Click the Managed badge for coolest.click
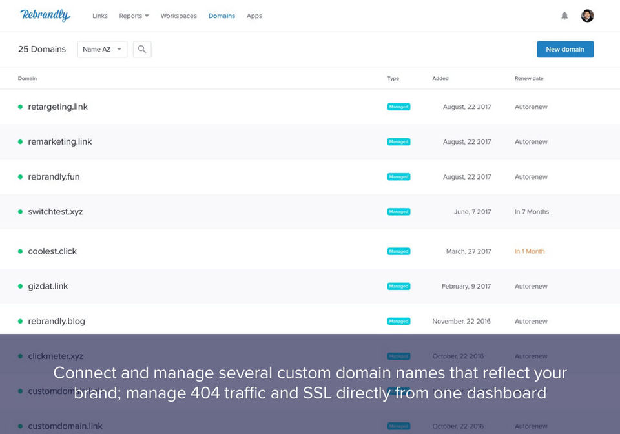Viewport: 620px width, 434px height. click(x=398, y=252)
